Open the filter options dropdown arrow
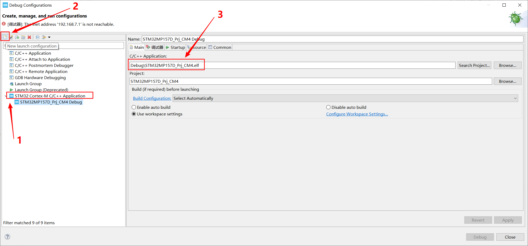 coord(49,37)
